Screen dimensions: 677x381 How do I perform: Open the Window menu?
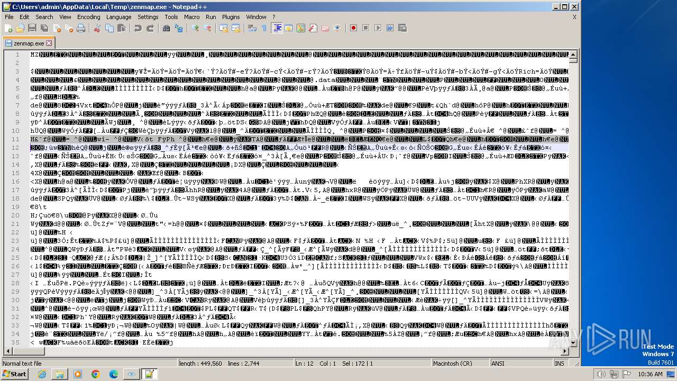[x=256, y=17]
